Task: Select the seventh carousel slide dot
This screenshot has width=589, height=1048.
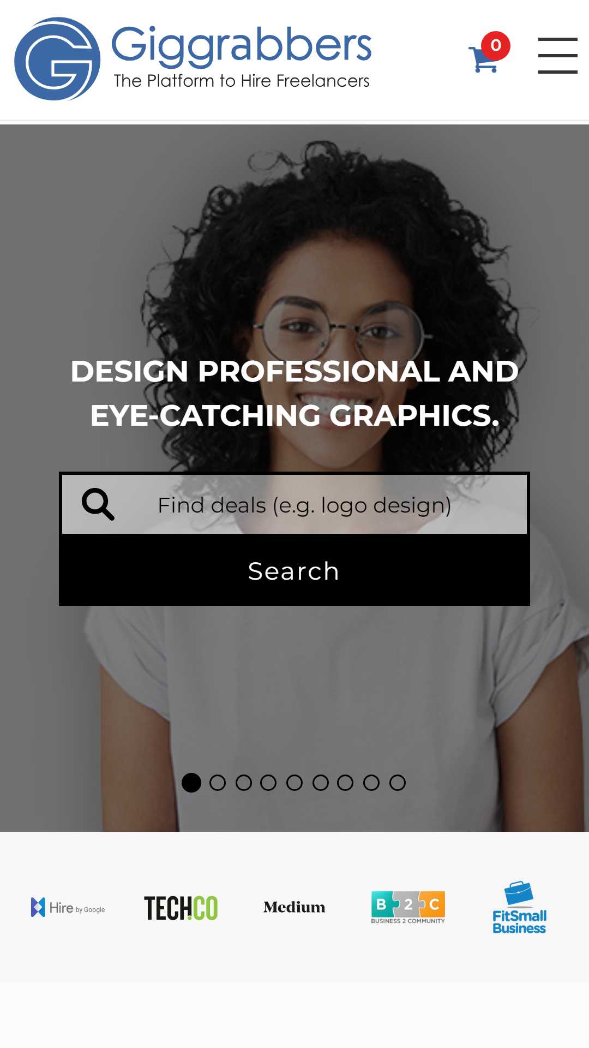Action: tap(345, 783)
